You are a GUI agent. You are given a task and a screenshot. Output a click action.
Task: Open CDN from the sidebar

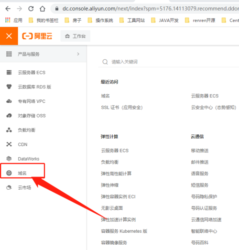22,144
